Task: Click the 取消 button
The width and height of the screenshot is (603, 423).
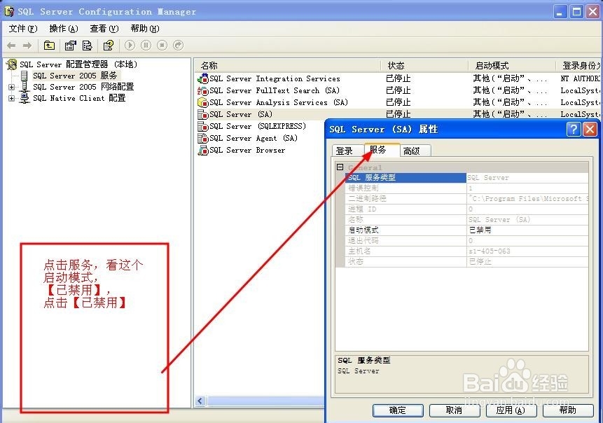Action: pos(454,410)
